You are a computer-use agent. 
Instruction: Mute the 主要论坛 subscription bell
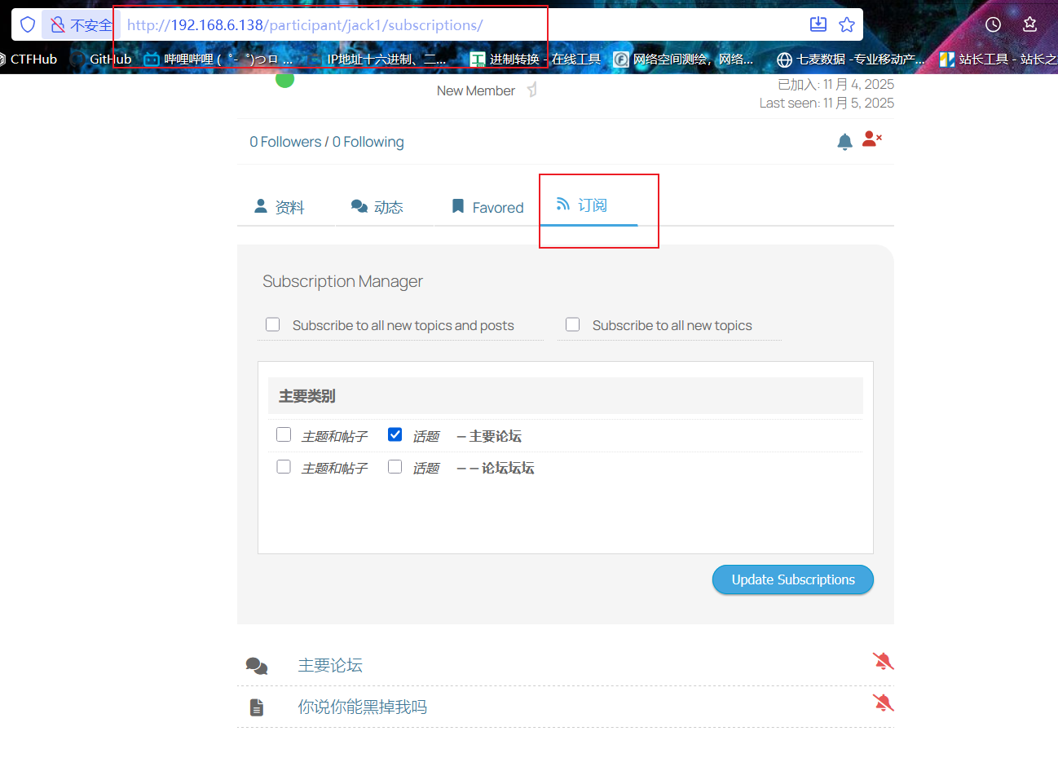[x=884, y=661]
